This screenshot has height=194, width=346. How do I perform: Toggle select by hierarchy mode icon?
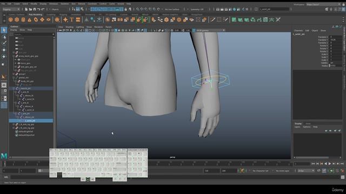[x=74, y=9]
